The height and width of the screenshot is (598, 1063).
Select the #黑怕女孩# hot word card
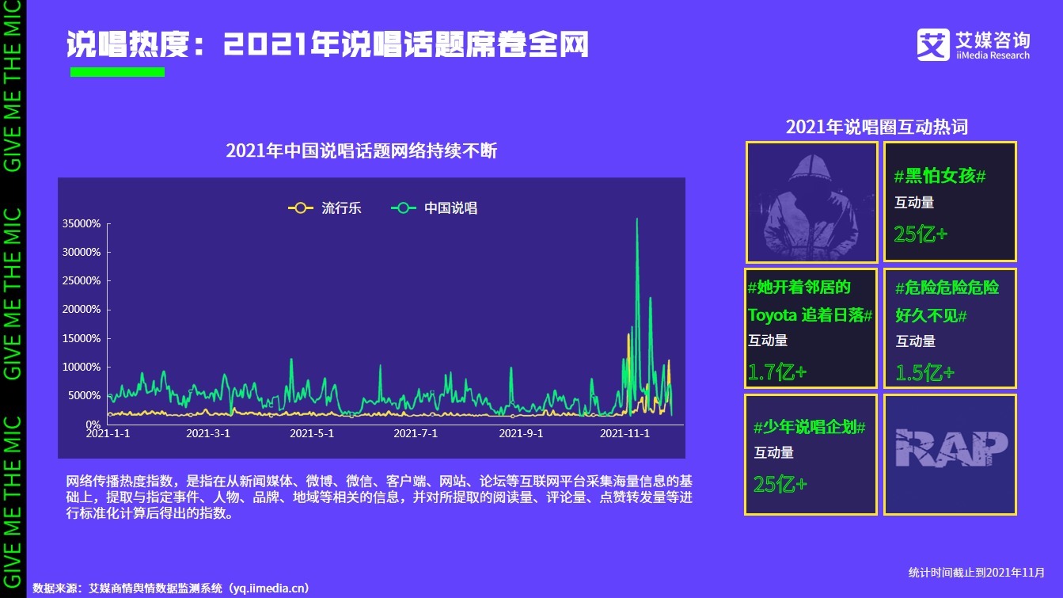(949, 201)
